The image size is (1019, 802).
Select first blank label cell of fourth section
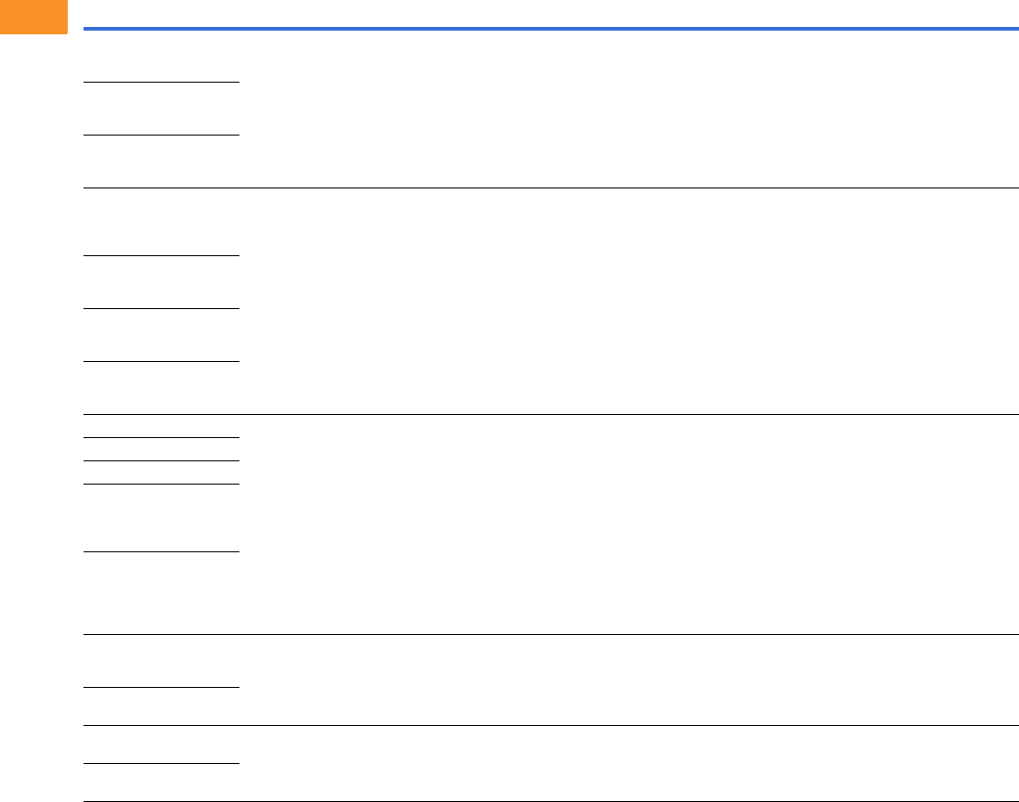tap(161, 661)
